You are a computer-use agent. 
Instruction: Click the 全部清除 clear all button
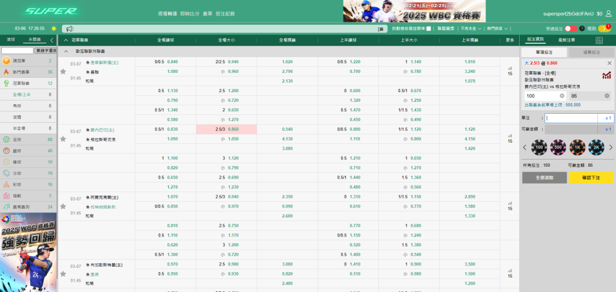544,178
